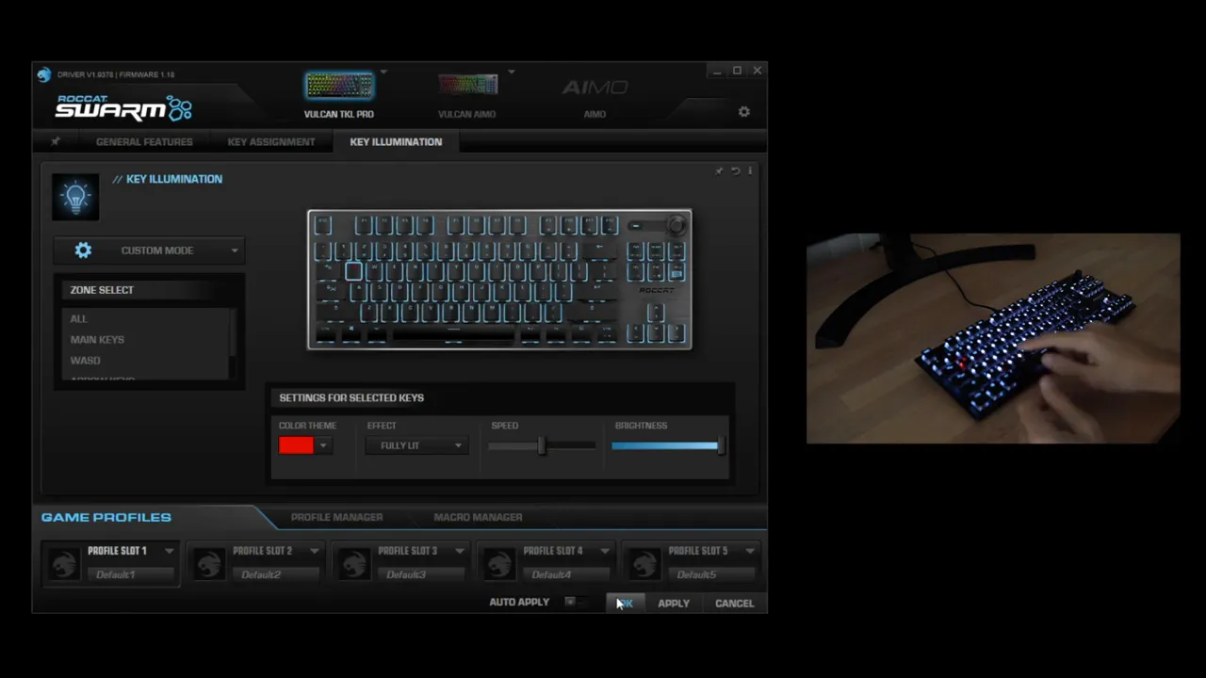Viewport: 1206px width, 678px height.
Task: Pin the Key Illumination panel
Action: click(x=720, y=171)
